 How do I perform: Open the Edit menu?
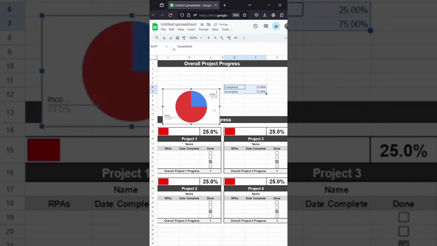coord(171,29)
